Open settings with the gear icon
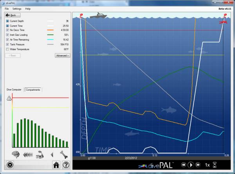The image size is (235, 174). point(10,165)
